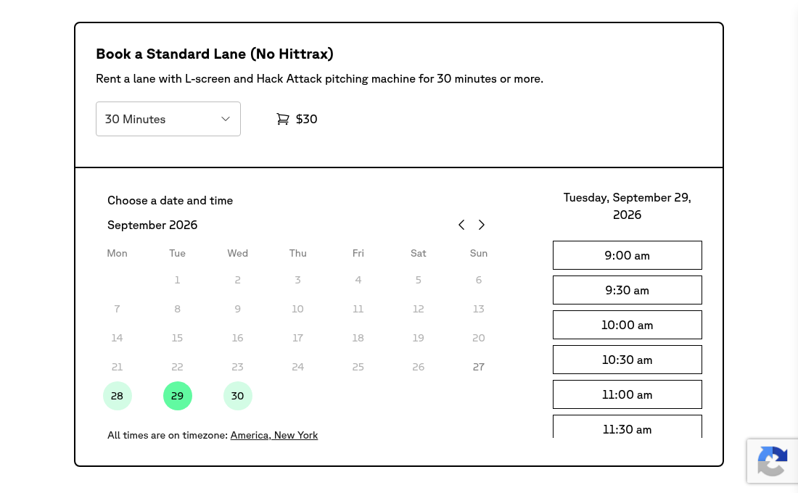Click date 26 in the calendar

[419, 367]
